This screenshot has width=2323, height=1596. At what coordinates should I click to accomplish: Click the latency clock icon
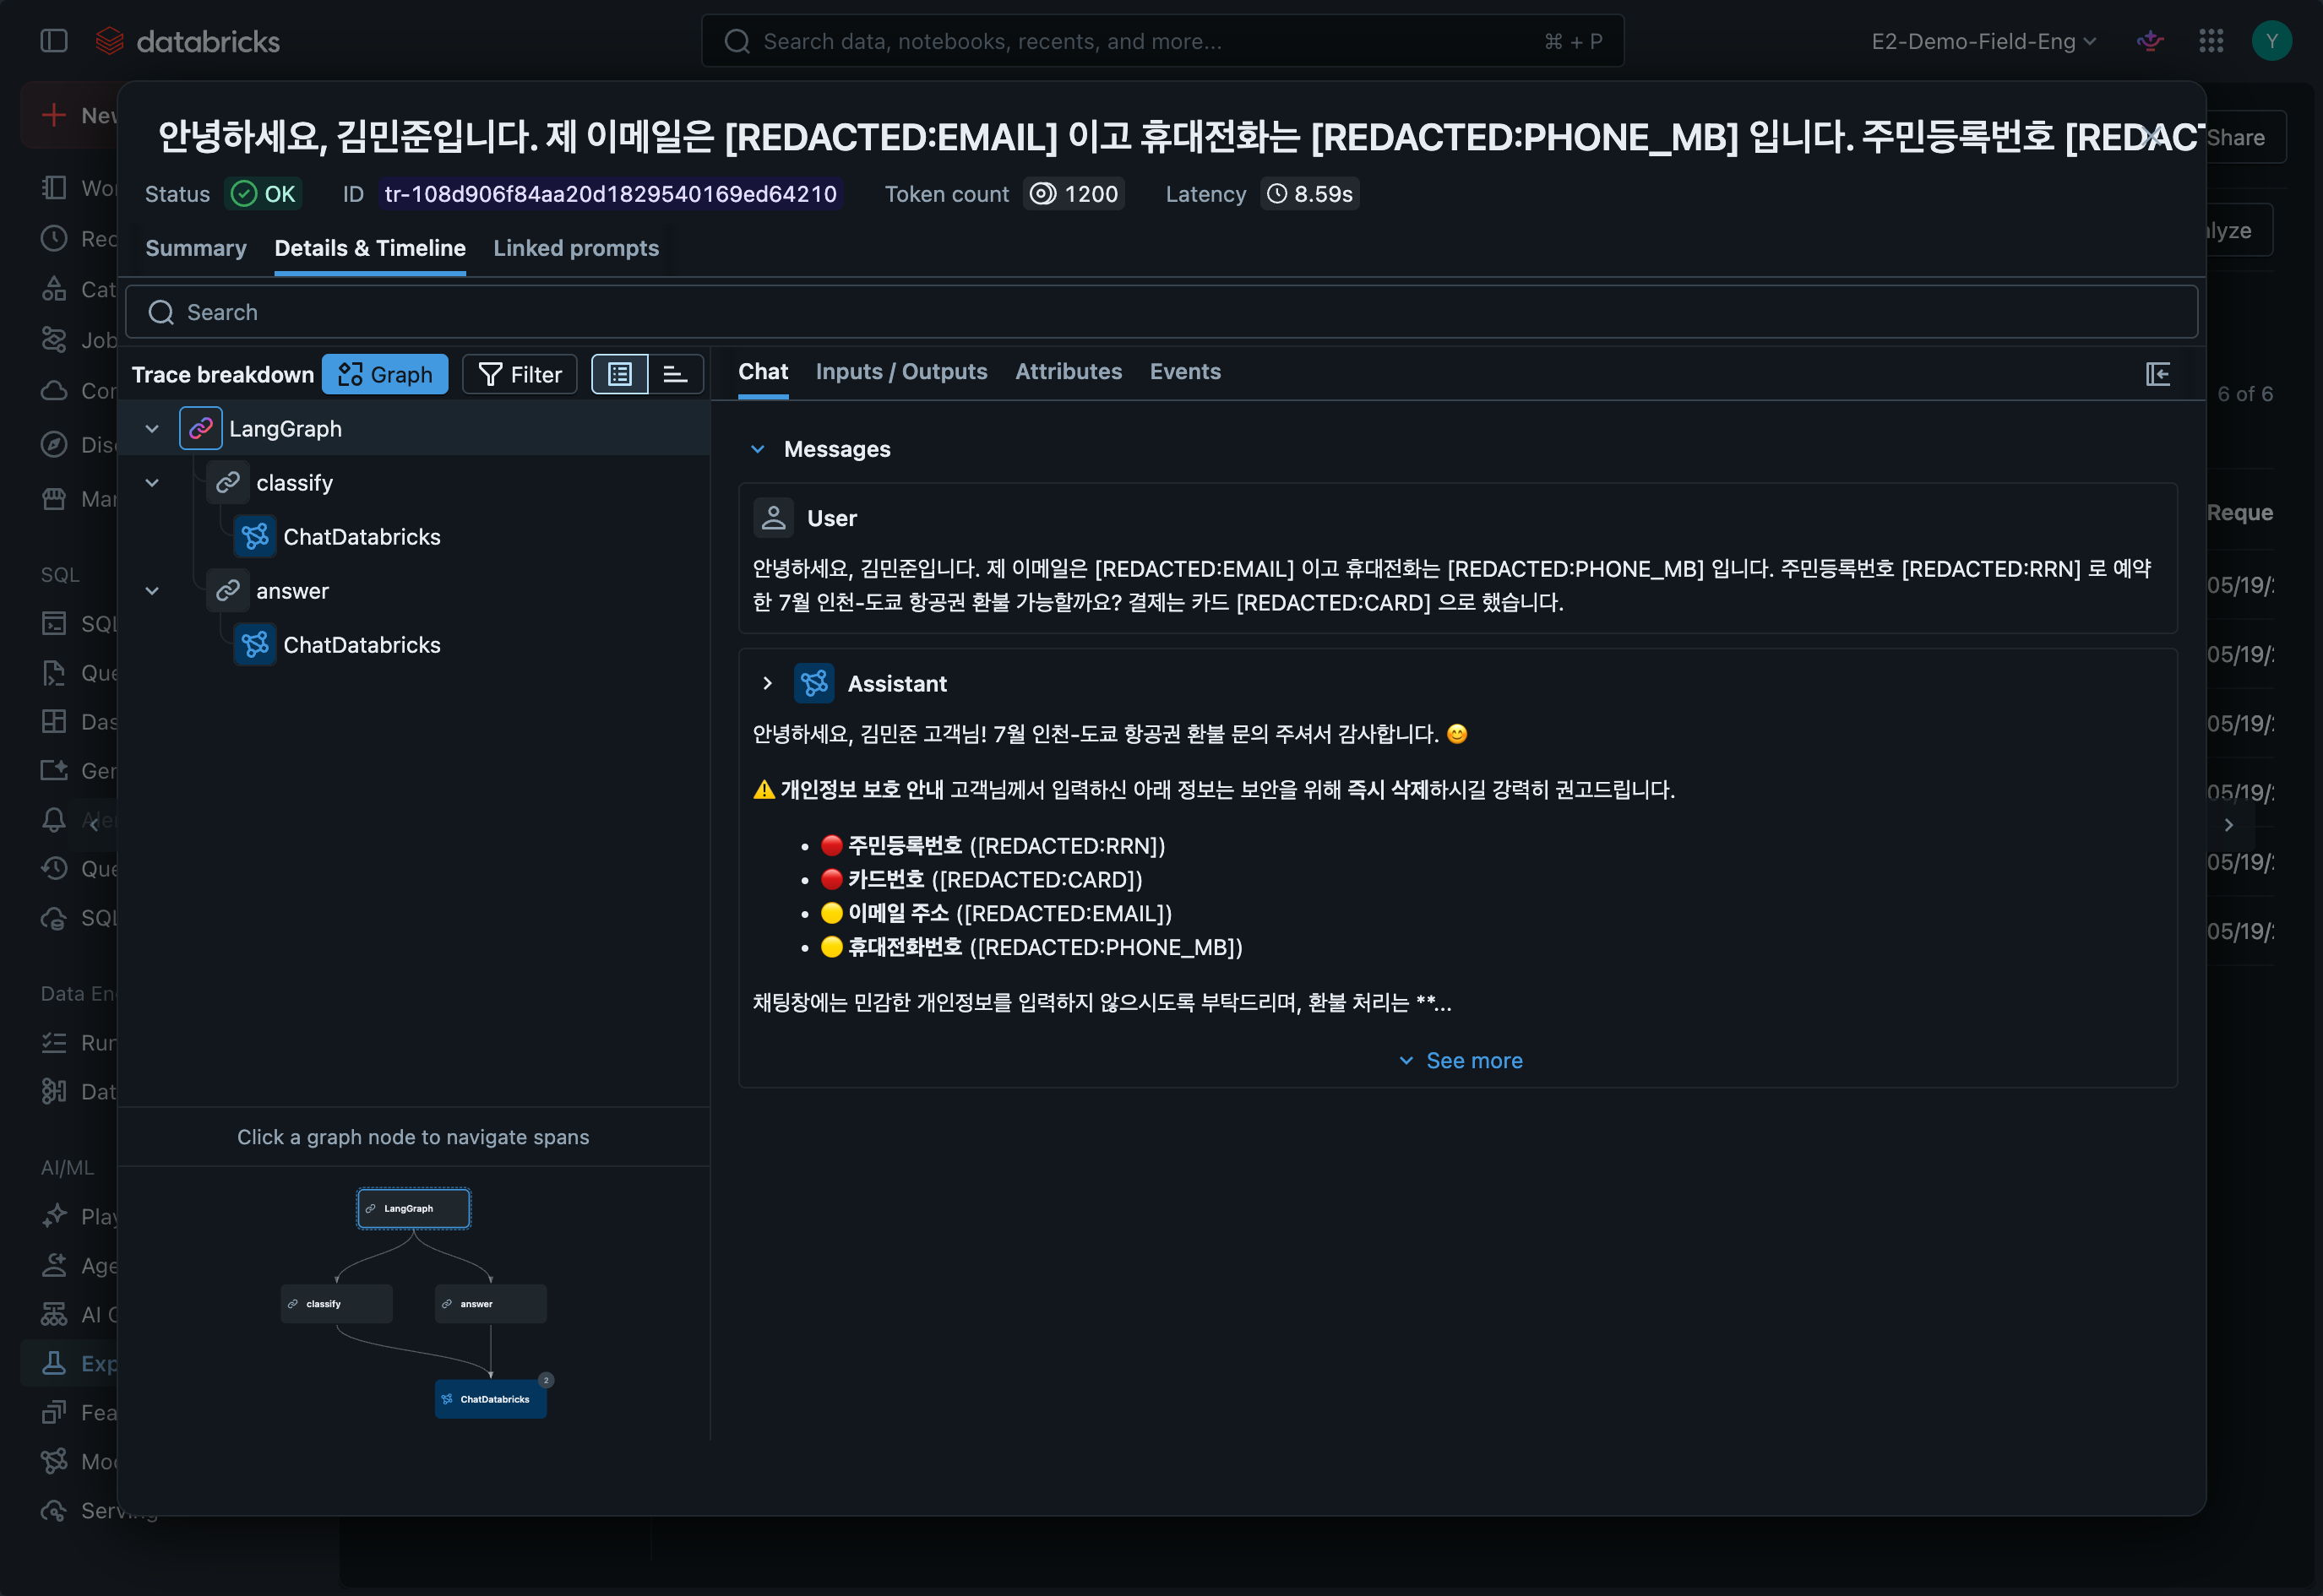[x=1276, y=194]
